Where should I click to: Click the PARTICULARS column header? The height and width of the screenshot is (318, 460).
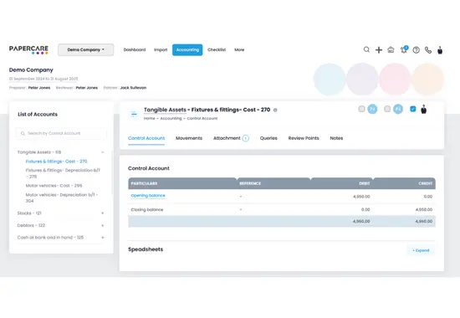(x=144, y=183)
